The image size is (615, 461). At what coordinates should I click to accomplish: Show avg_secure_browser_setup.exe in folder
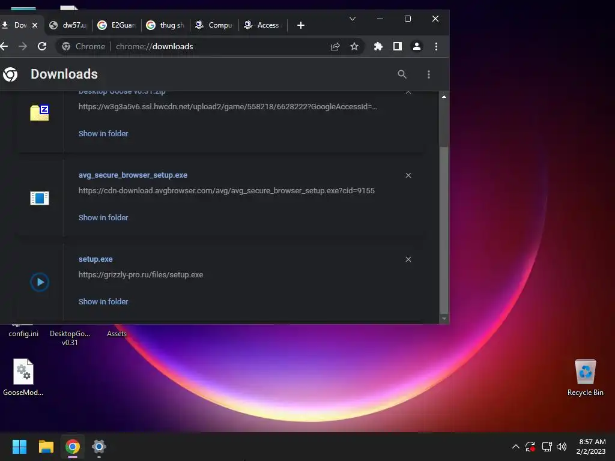click(x=103, y=217)
